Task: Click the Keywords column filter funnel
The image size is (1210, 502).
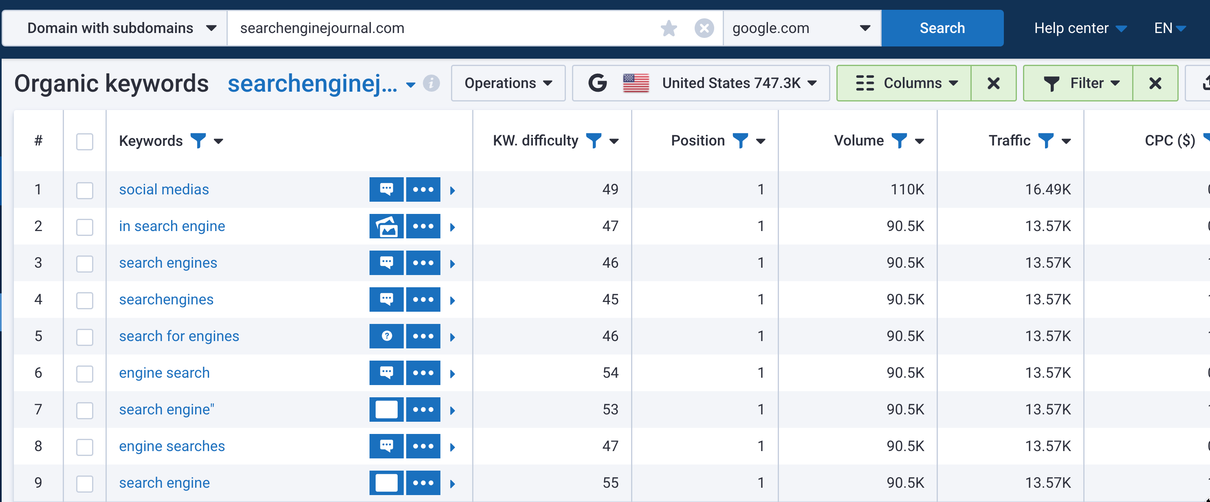Action: point(198,141)
